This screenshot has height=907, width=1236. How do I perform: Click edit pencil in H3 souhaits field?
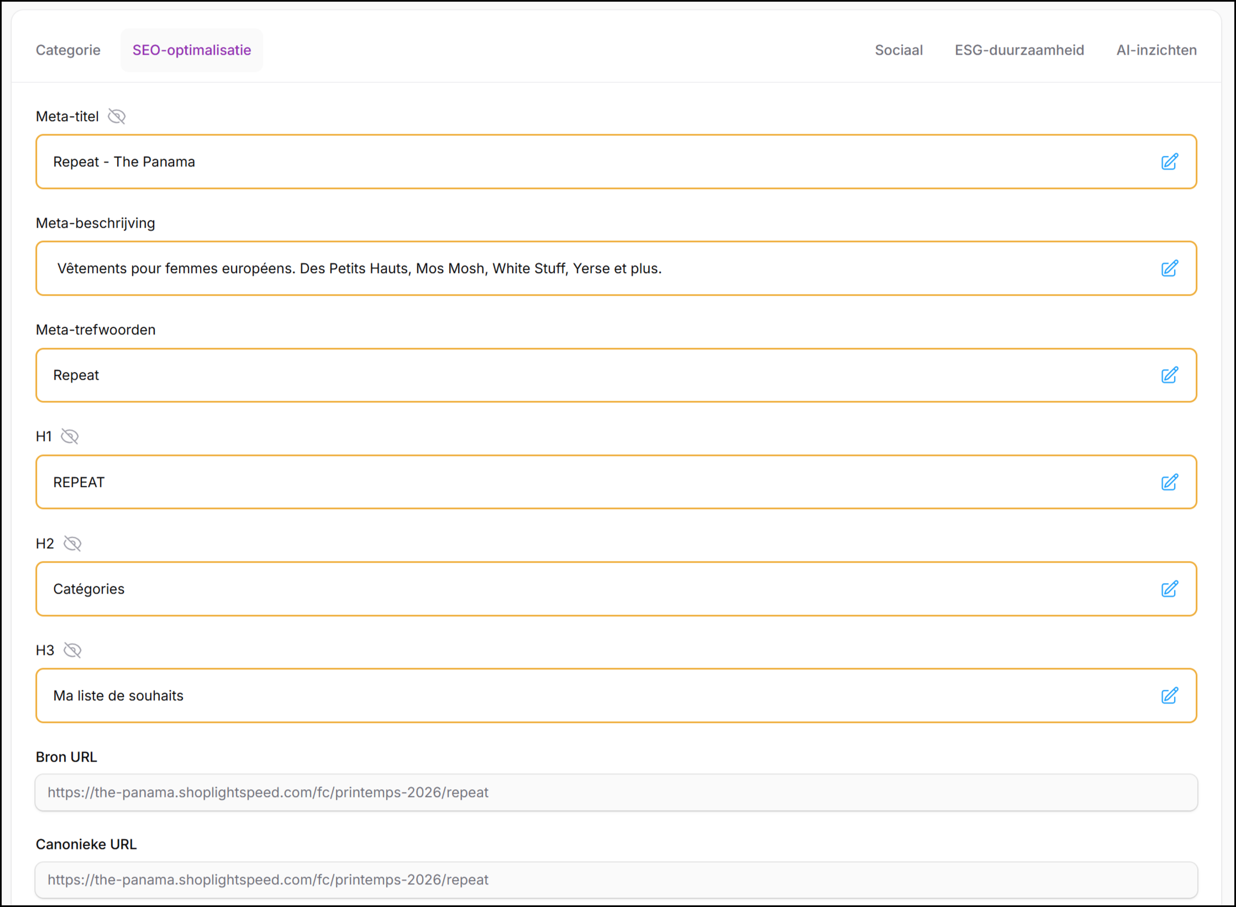[x=1169, y=696]
